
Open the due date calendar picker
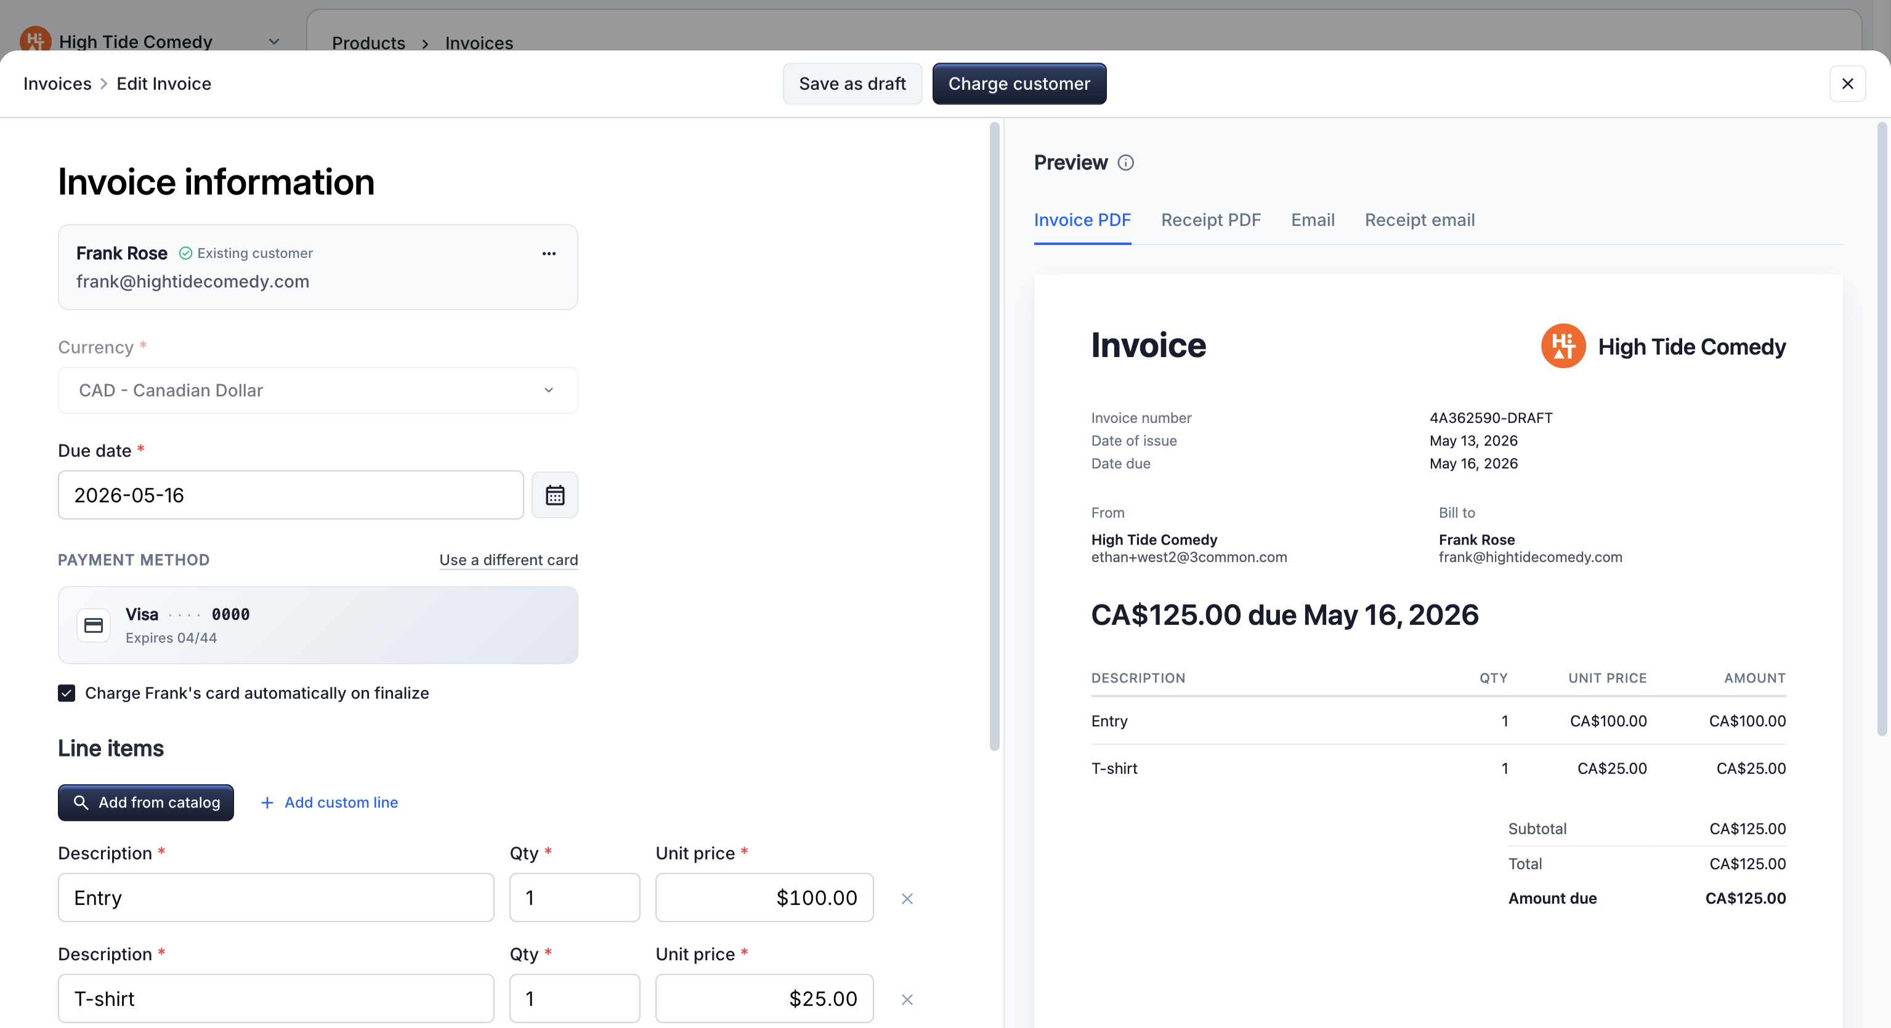point(554,496)
